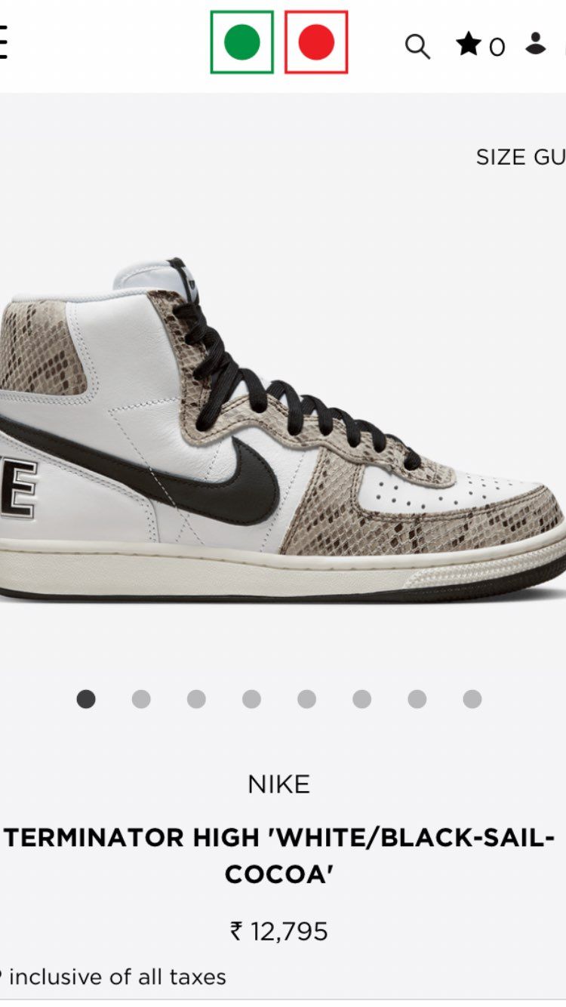Tap the green circle icon in header

pyautogui.click(x=242, y=42)
